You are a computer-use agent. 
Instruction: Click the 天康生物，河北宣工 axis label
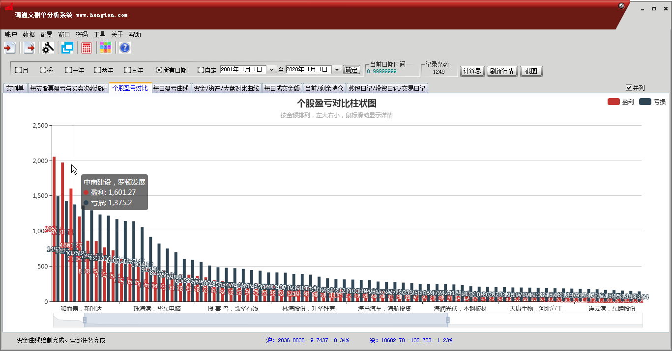[536, 309]
